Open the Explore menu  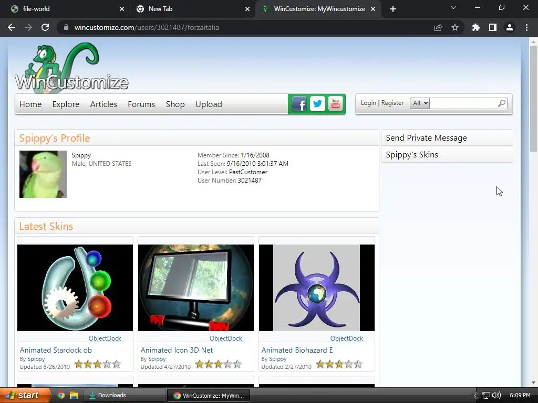66,104
